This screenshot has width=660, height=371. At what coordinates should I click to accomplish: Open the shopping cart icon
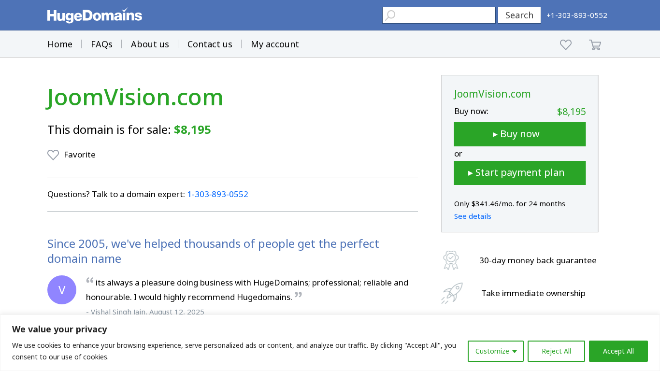coord(595,45)
